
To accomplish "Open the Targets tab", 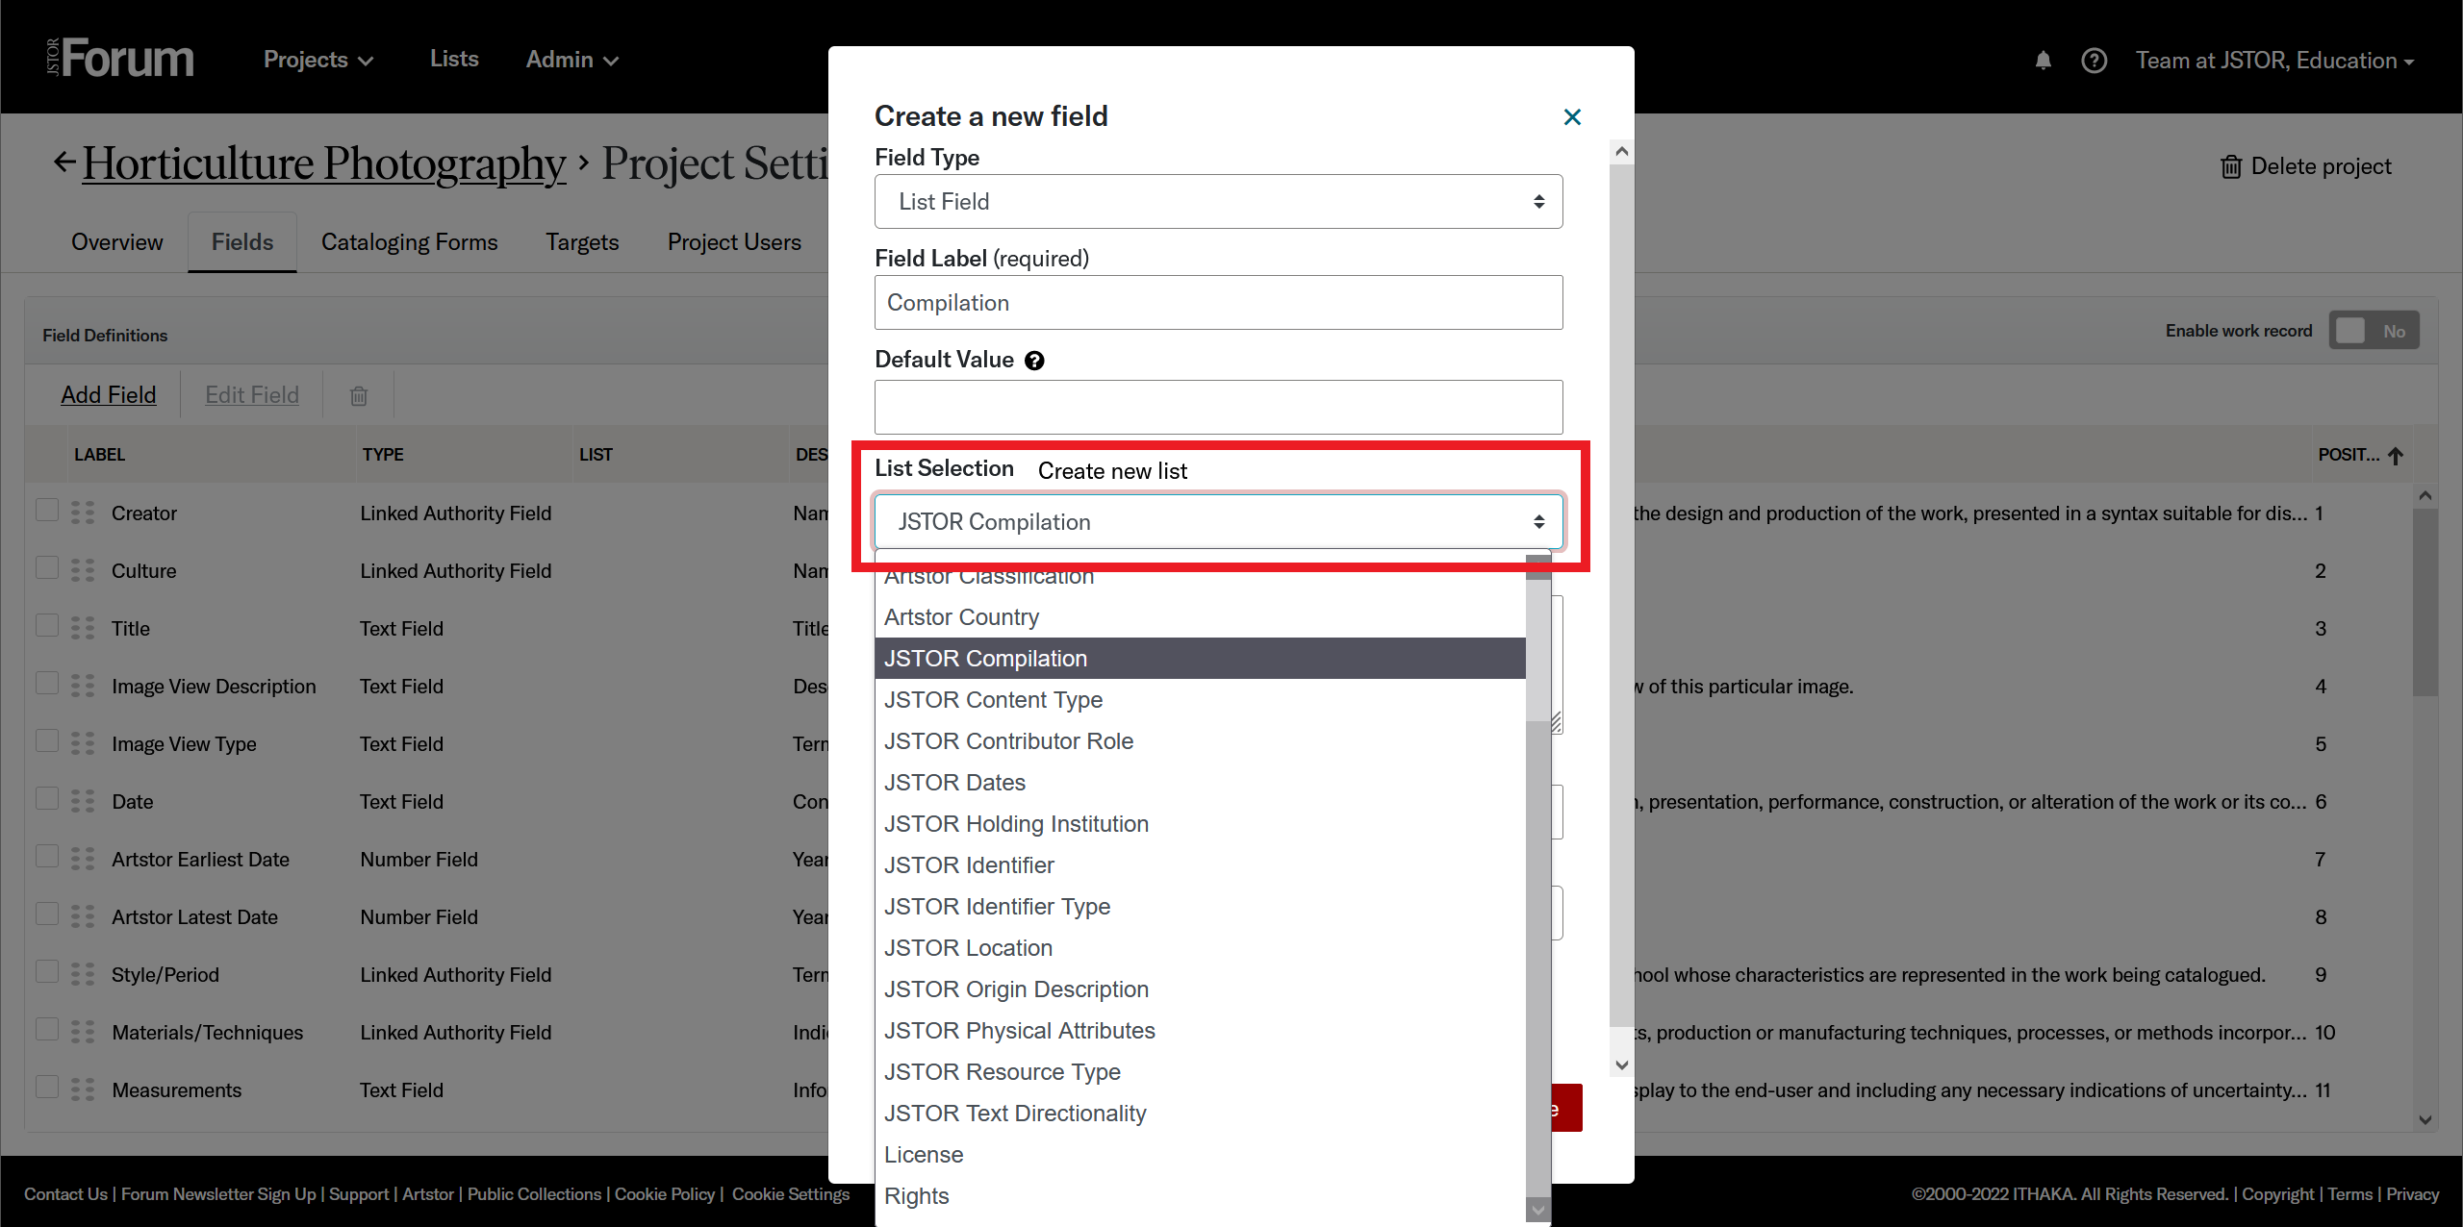I will [582, 242].
